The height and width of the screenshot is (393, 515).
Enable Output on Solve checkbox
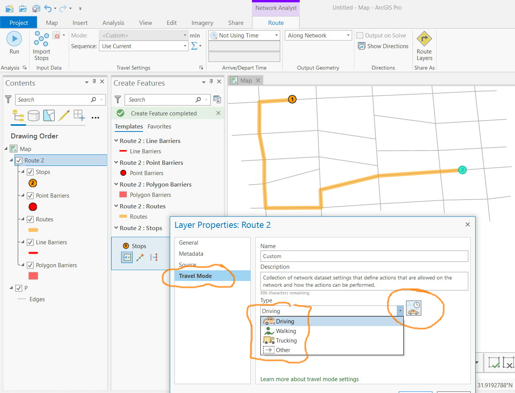[360, 36]
